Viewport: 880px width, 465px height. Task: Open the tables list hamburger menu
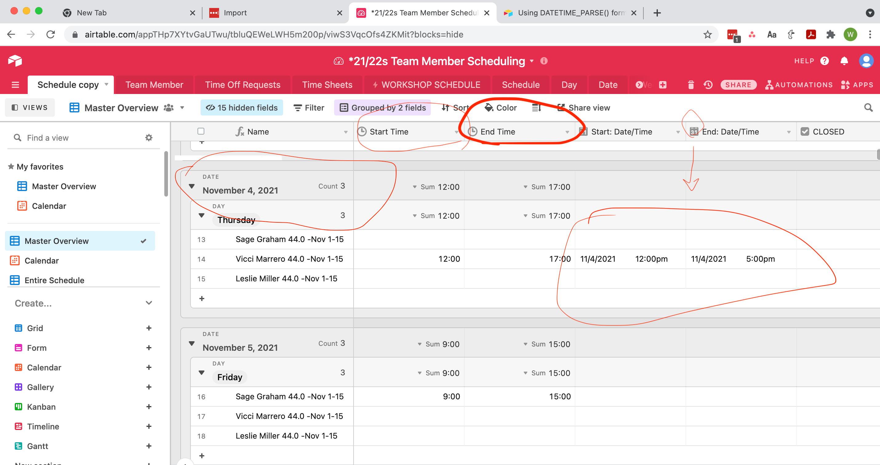click(15, 85)
